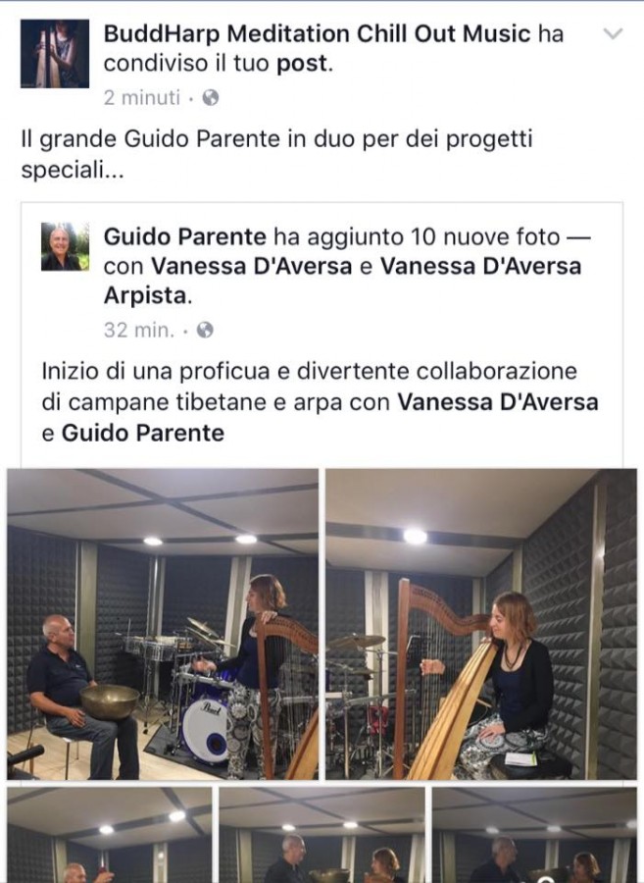Tap the post caption about progetti speciali
This screenshot has height=883, width=644.
276,154
